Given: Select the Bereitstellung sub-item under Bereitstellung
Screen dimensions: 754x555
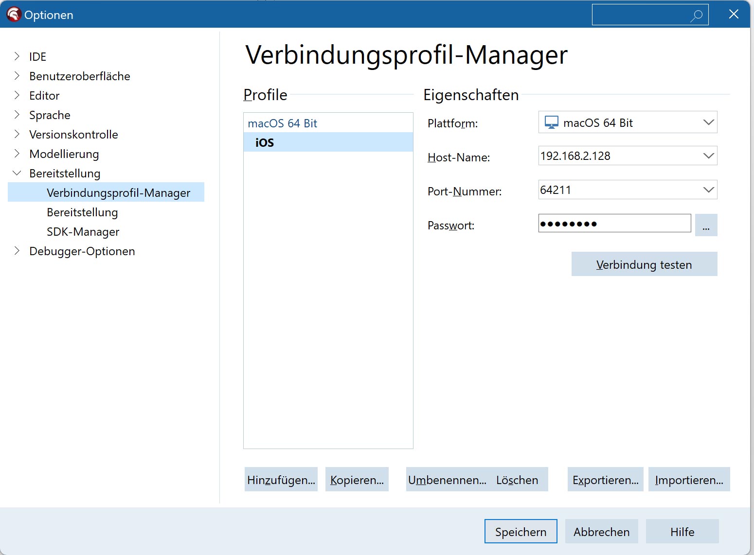Looking at the screenshot, I should [x=82, y=212].
